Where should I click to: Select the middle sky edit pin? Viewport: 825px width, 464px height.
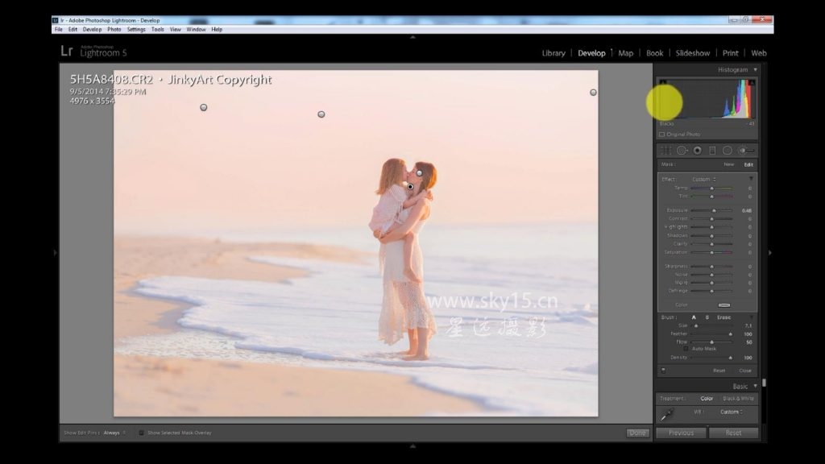point(321,114)
